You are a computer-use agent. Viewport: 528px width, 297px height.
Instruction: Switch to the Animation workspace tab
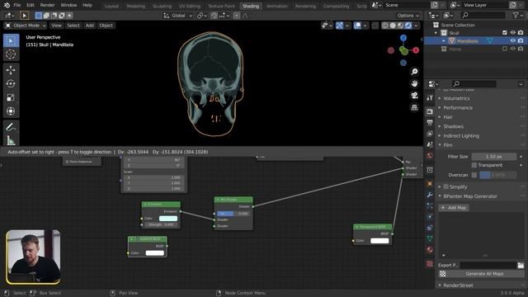[x=277, y=6]
